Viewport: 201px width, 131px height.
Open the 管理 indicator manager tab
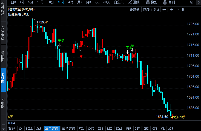[x=12, y=129]
